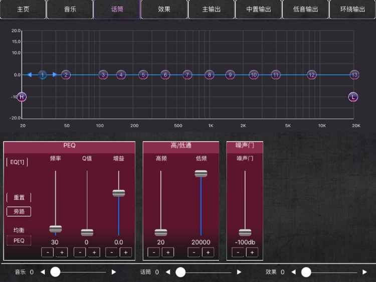The height and width of the screenshot is (282, 376).
Task: Select EQ band node 8
Action: 210,75
